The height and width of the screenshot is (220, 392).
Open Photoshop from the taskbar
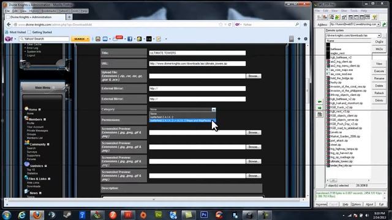click(204, 215)
